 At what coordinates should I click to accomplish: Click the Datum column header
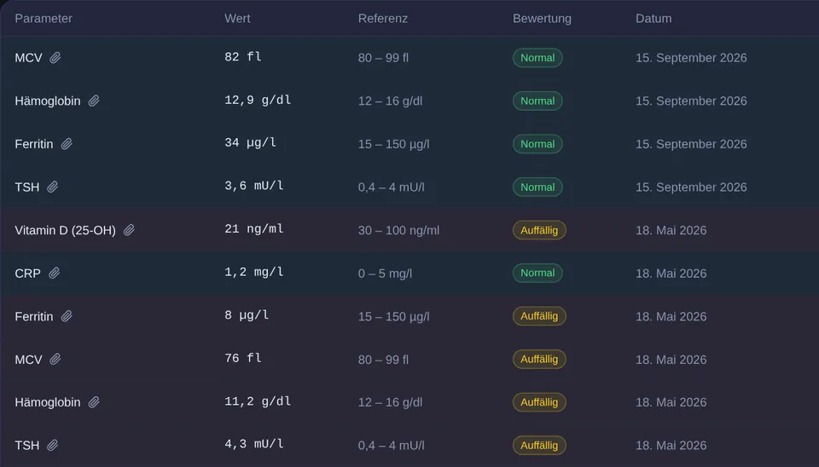(x=653, y=18)
